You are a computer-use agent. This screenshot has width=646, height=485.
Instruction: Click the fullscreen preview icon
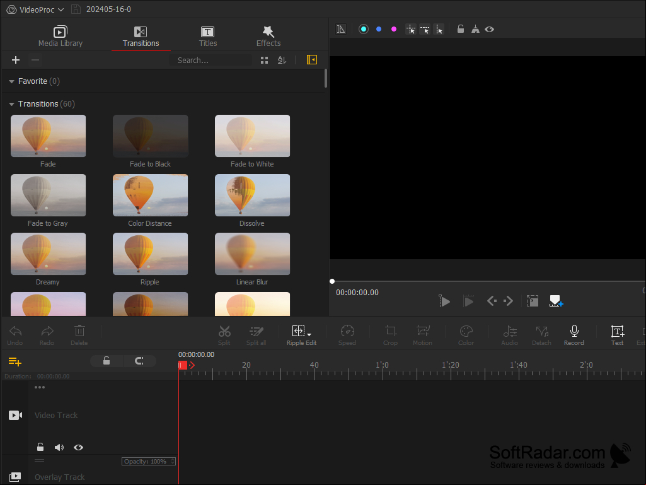(533, 301)
